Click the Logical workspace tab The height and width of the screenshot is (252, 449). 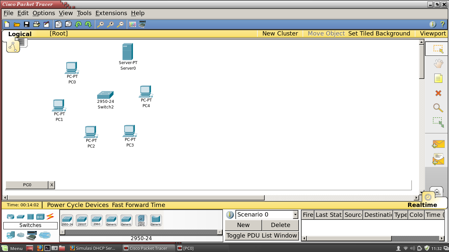point(20,34)
